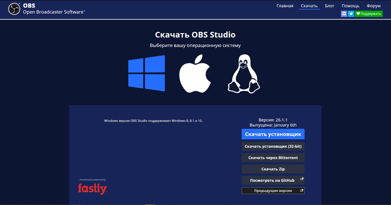Image resolution: width=391 pixels, height=205 pixels.
Task: Select the Linux penguin icon
Action: (x=244, y=74)
